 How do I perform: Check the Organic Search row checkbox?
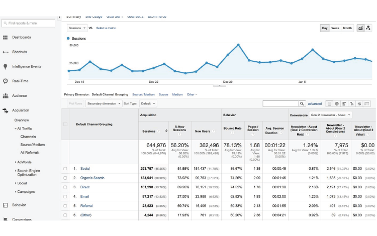65,178
